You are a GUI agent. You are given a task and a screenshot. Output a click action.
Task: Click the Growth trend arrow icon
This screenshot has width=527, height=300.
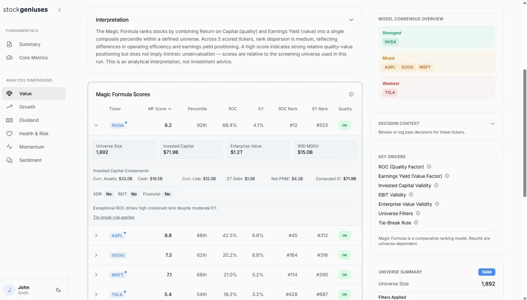[9, 107]
